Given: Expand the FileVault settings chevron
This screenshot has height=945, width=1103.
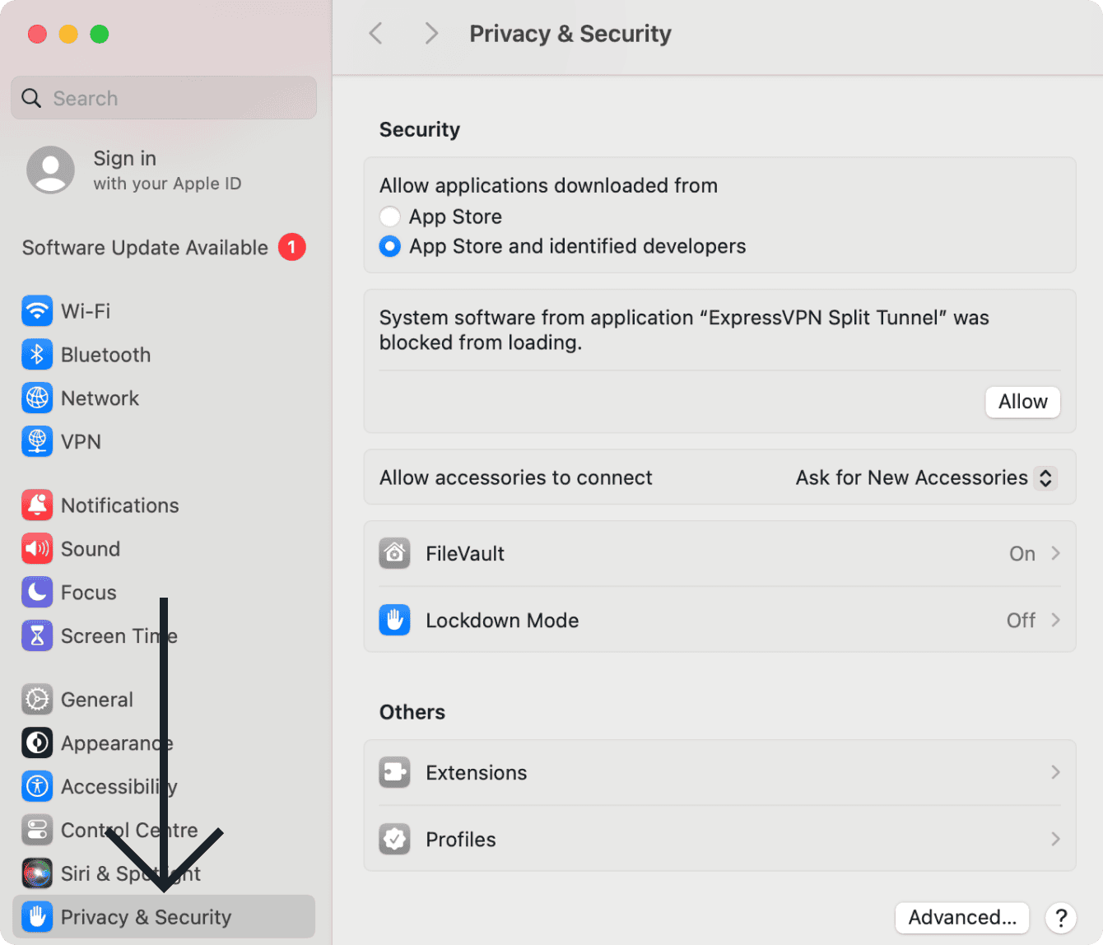Looking at the screenshot, I should (1055, 553).
